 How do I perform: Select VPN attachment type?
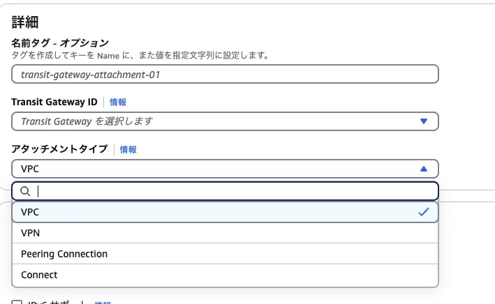pyautogui.click(x=225, y=233)
